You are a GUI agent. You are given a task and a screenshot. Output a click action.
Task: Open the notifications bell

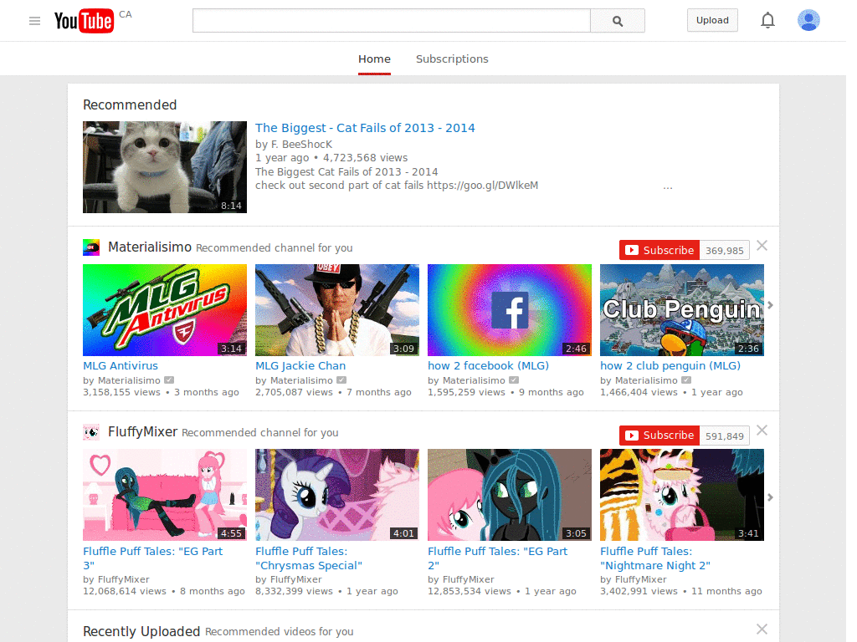click(768, 20)
